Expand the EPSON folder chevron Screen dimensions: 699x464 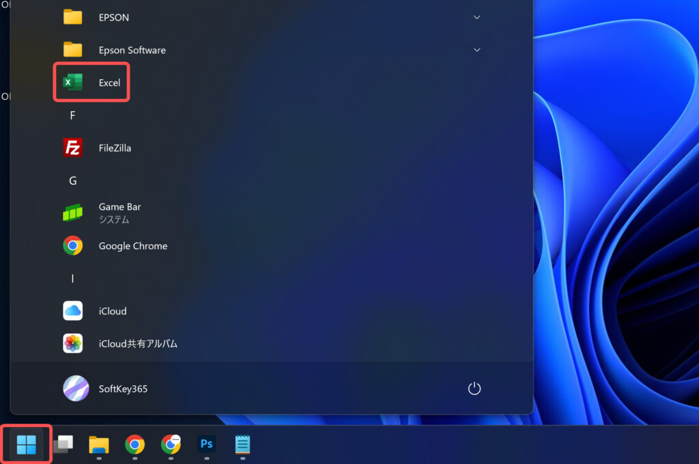coord(477,17)
